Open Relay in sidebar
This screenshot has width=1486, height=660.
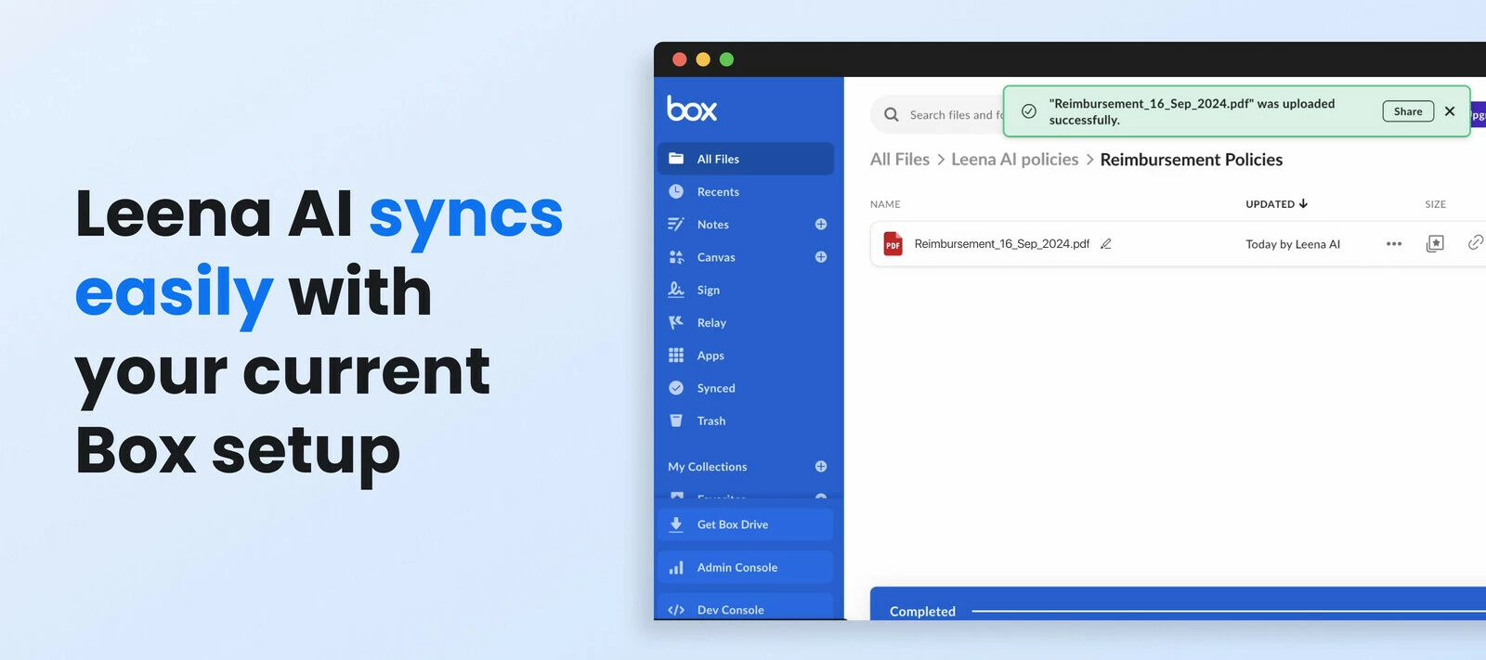coord(711,323)
